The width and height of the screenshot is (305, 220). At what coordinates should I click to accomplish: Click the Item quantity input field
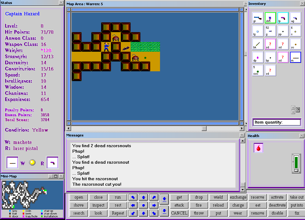tap(276, 122)
